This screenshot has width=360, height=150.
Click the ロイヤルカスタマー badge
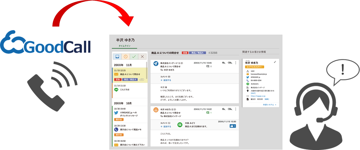[254, 67]
